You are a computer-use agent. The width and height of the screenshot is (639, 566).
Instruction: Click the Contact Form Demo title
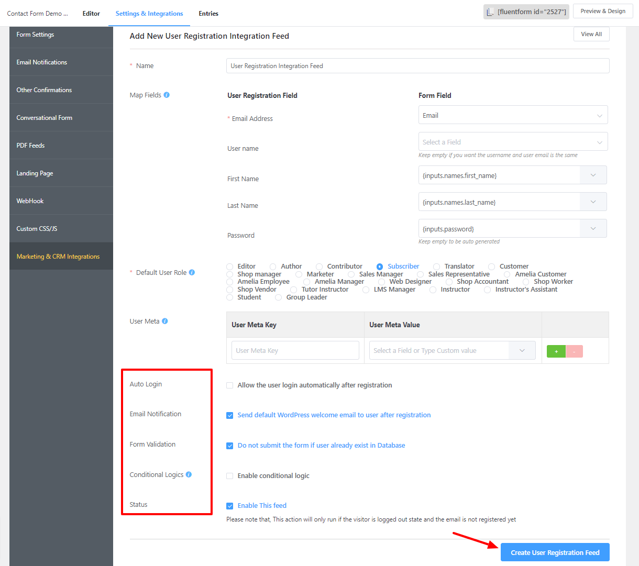tap(37, 14)
